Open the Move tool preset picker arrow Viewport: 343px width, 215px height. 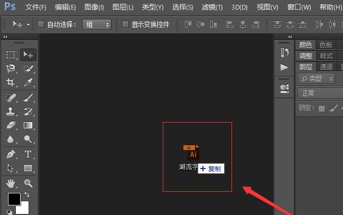(28, 24)
